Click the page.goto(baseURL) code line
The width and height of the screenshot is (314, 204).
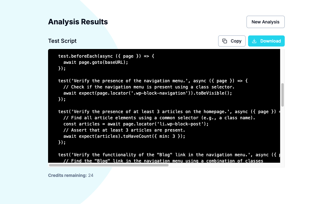pyautogui.click(x=96, y=62)
